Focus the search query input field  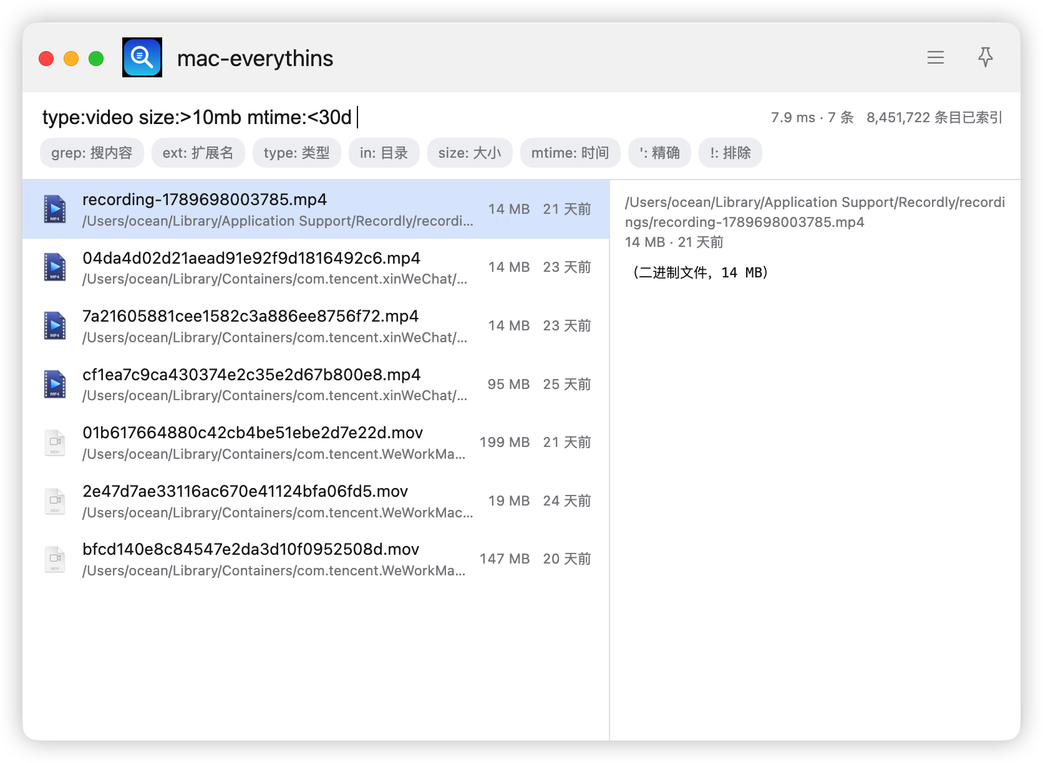tap(399, 117)
